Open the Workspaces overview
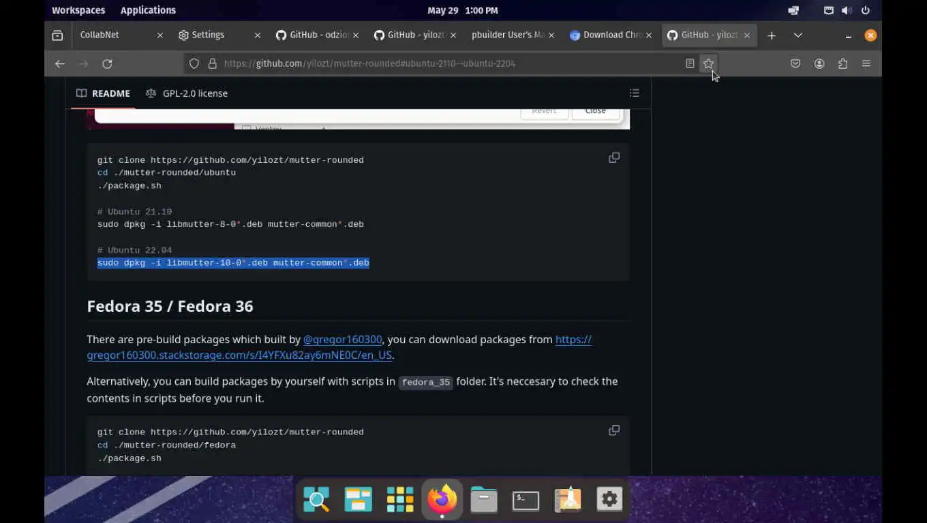 [x=78, y=10]
